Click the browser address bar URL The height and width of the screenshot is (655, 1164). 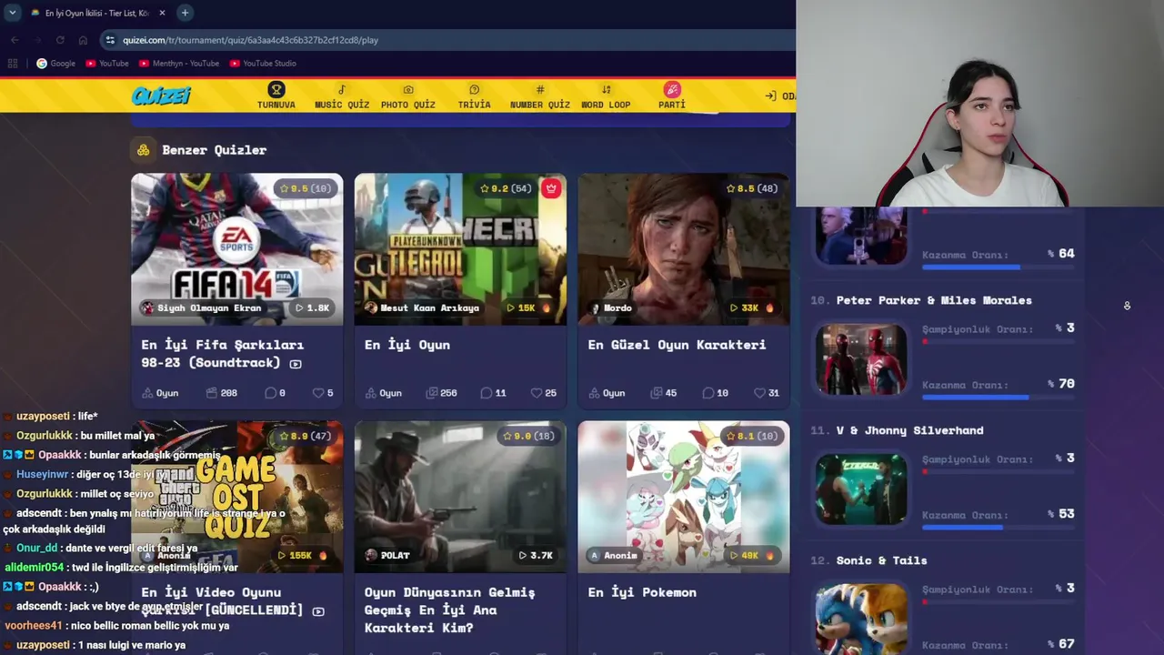tap(250, 40)
